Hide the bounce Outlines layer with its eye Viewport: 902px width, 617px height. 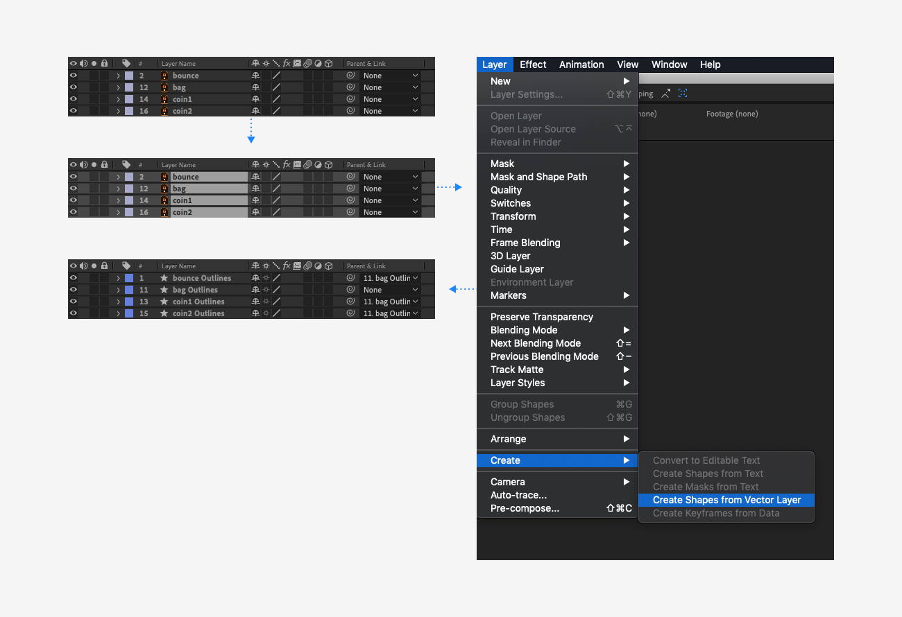coord(73,278)
